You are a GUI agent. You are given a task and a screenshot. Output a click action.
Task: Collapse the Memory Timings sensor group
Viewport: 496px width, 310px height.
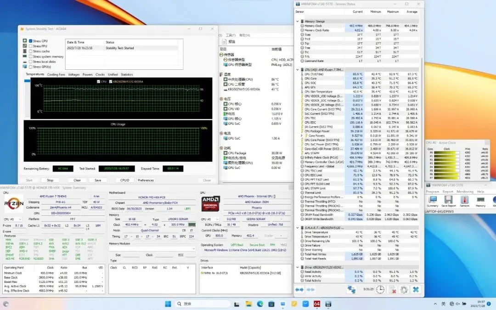pos(297,22)
